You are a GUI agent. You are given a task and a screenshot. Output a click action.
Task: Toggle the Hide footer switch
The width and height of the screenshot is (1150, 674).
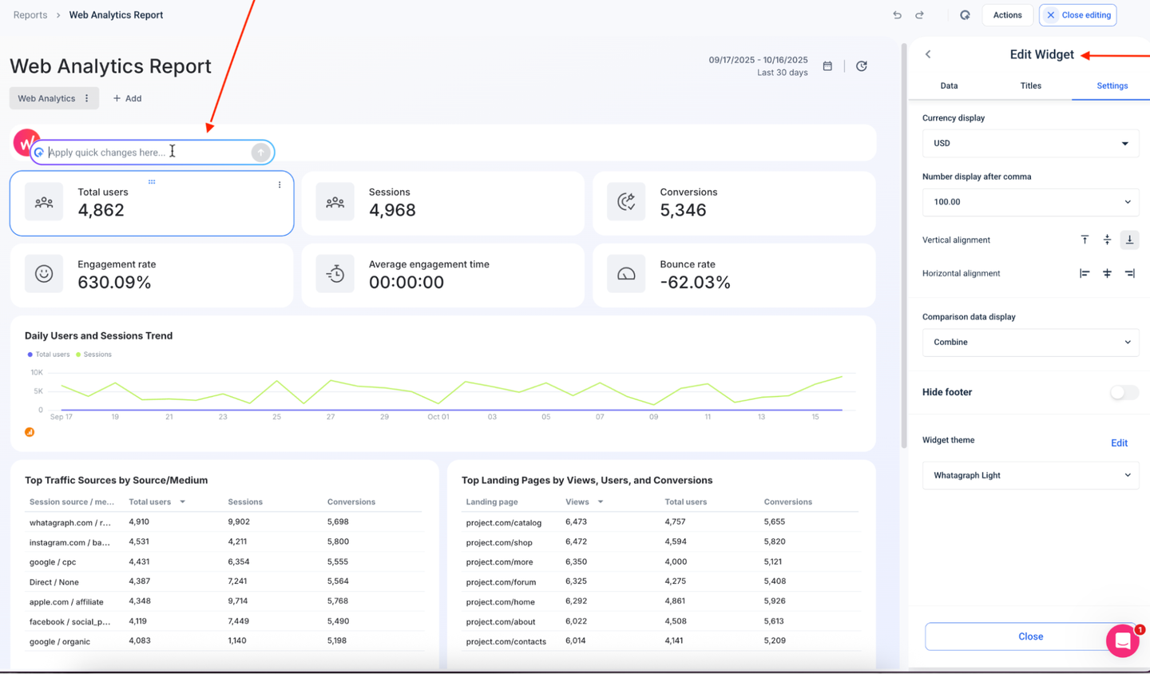coord(1124,392)
